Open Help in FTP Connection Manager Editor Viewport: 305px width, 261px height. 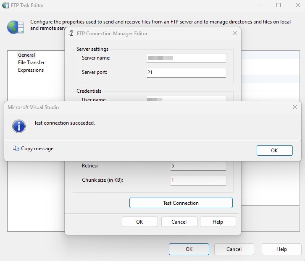[x=218, y=222]
